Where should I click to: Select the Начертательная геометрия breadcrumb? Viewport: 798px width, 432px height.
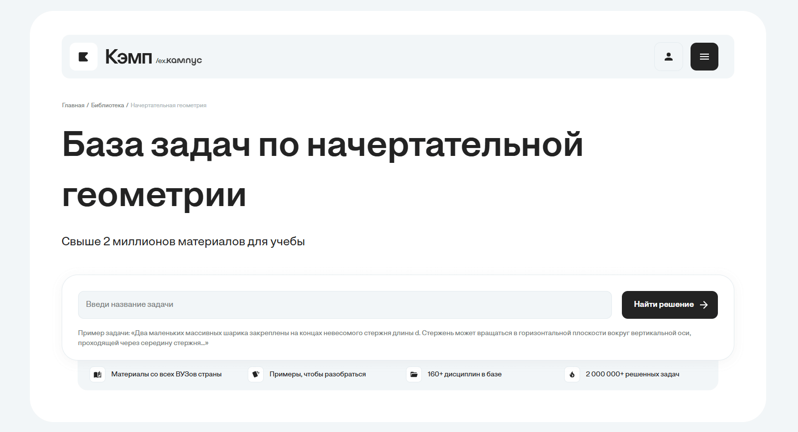(168, 105)
